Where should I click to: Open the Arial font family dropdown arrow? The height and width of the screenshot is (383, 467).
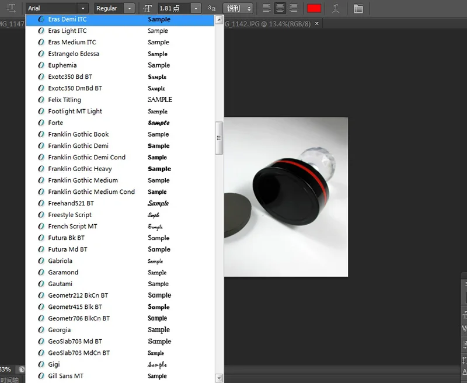click(83, 8)
